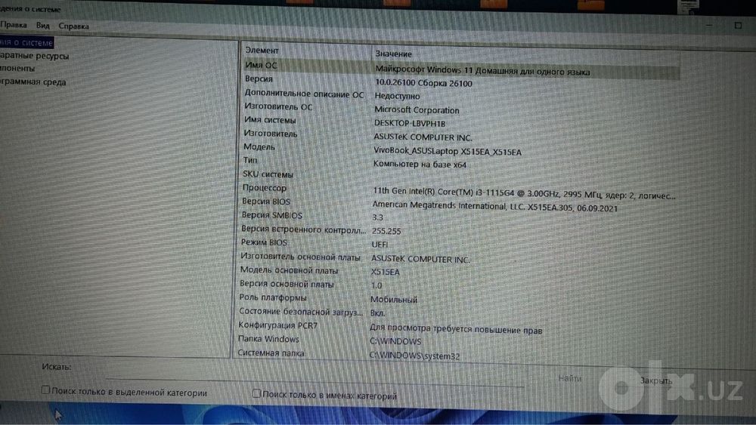Select the Изготовитель основной платы row
The image size is (756, 425).
click(x=300, y=257)
